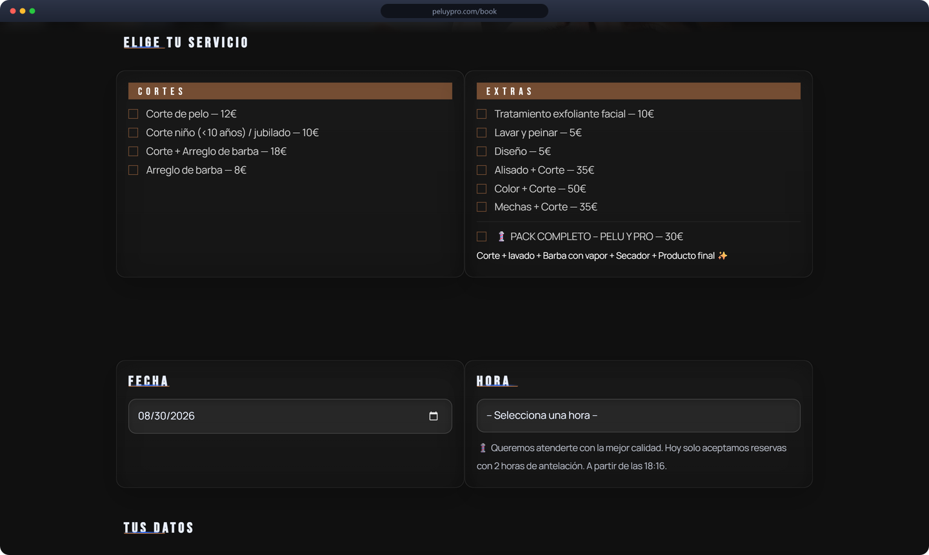The height and width of the screenshot is (555, 929).
Task: Click the FECHA label
Action: coord(148,381)
